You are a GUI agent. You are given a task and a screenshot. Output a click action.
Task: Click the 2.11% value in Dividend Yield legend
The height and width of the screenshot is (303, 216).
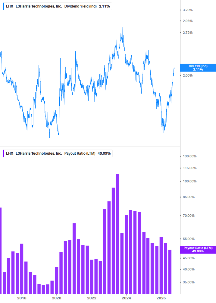pos(105,6)
